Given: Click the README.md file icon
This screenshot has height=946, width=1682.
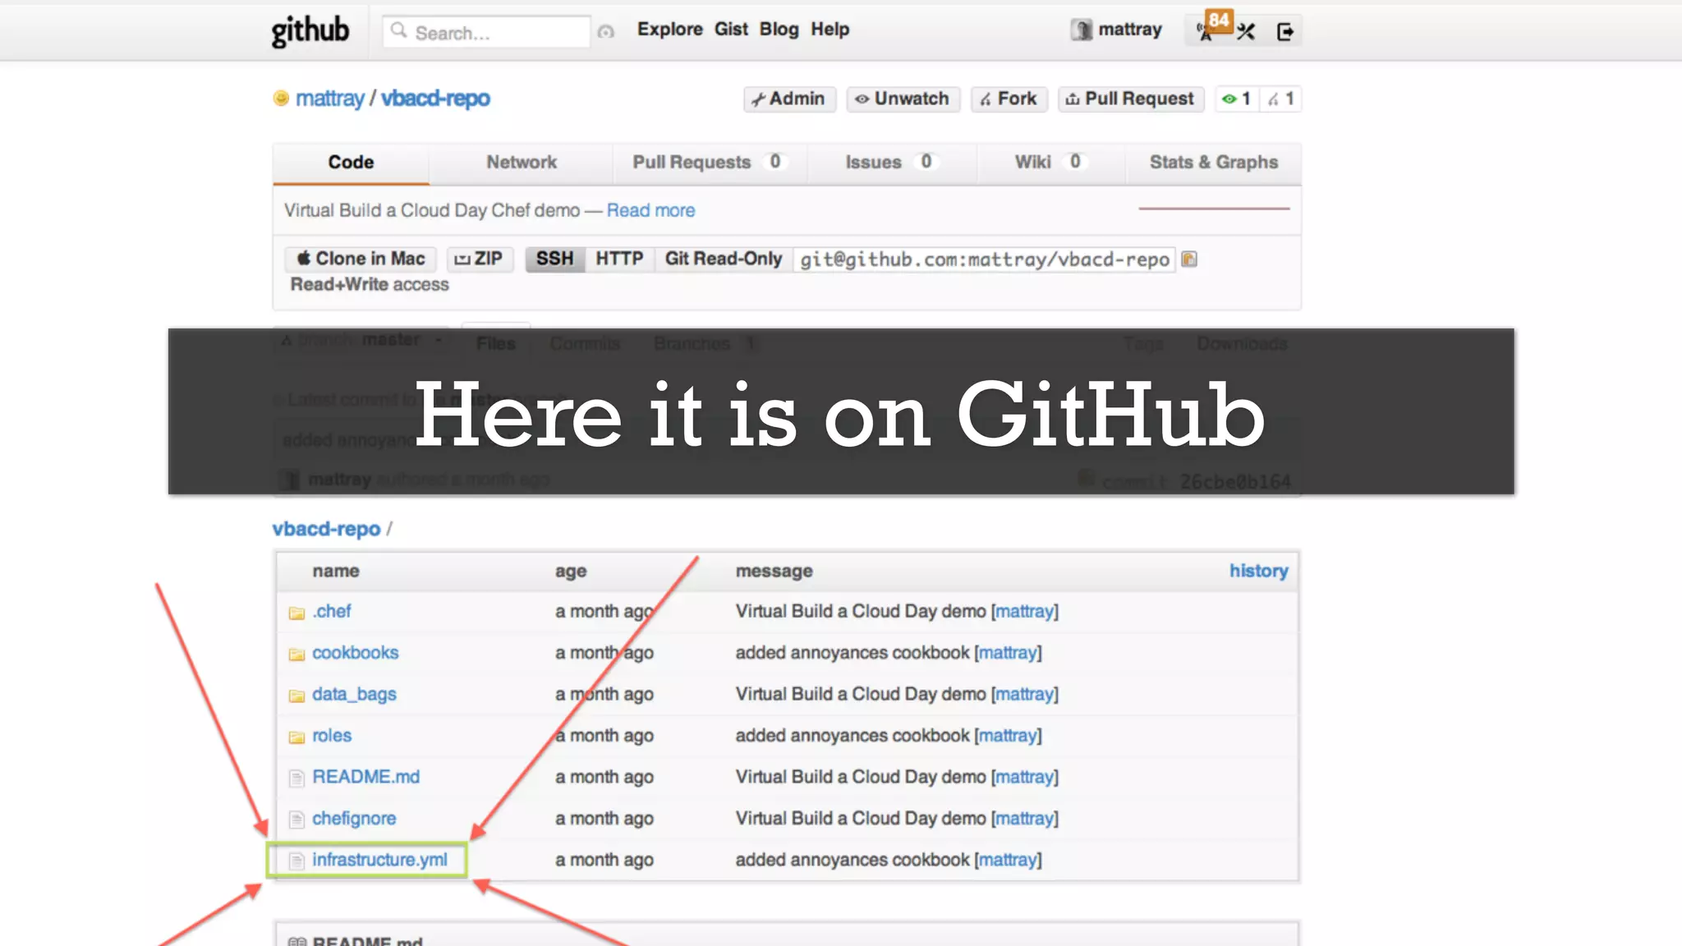Looking at the screenshot, I should pyautogui.click(x=296, y=778).
